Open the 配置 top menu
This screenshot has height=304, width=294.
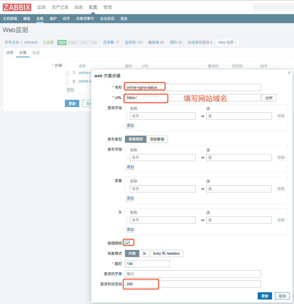pos(93,8)
